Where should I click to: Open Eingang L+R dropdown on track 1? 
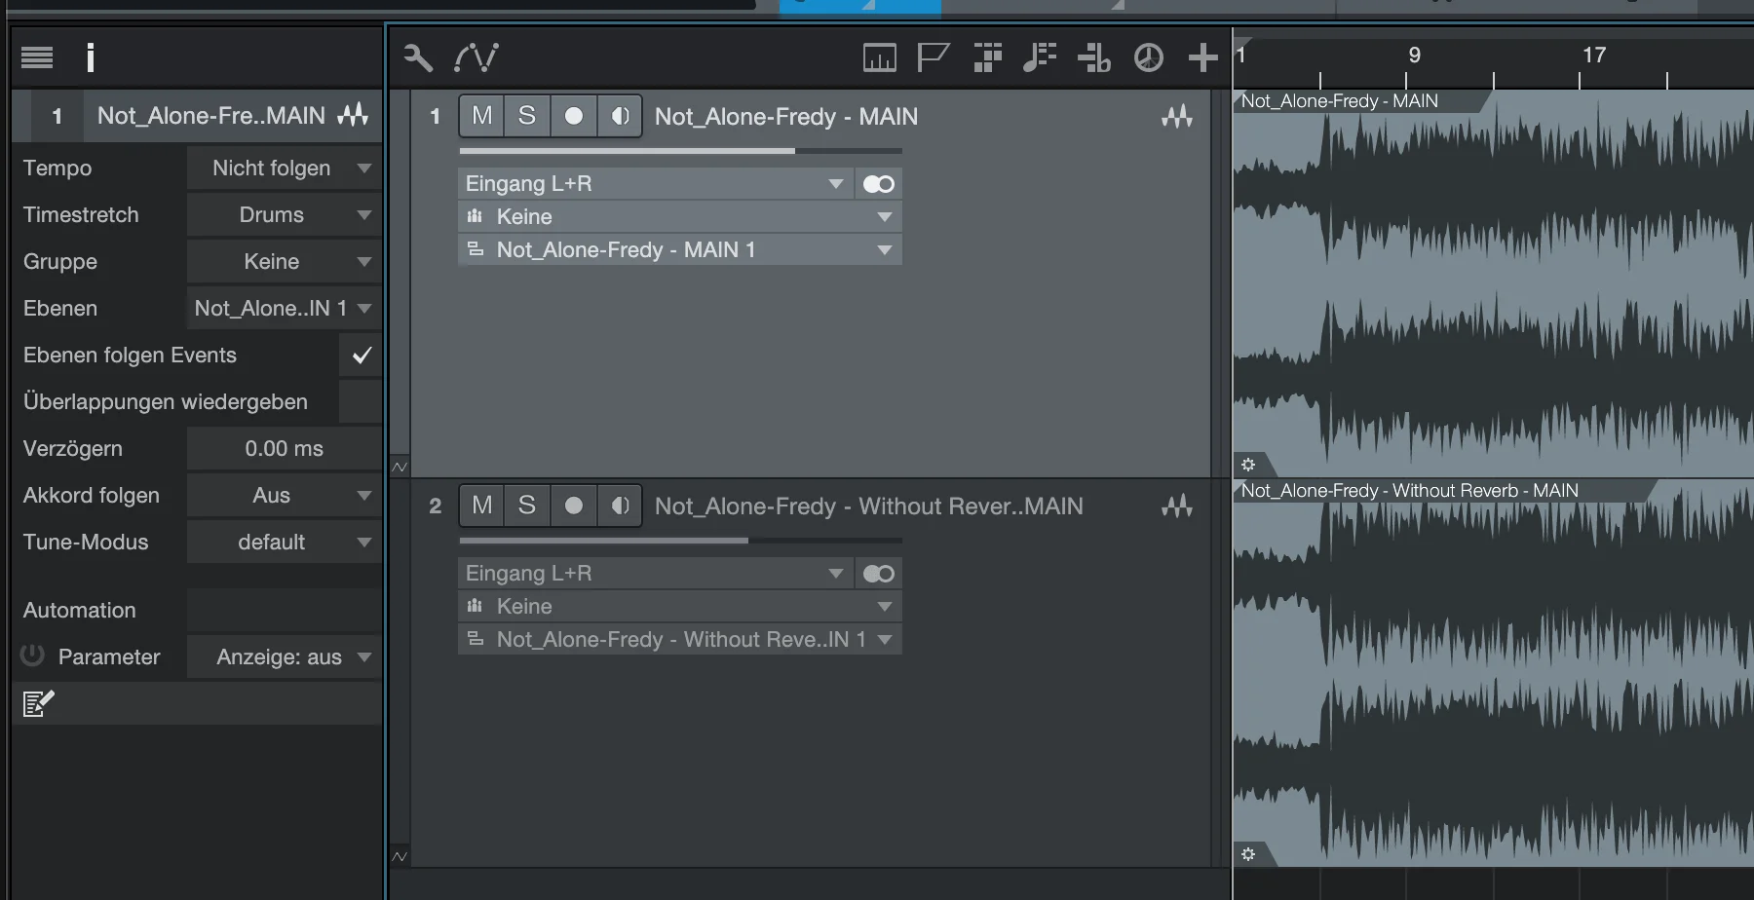pos(656,184)
